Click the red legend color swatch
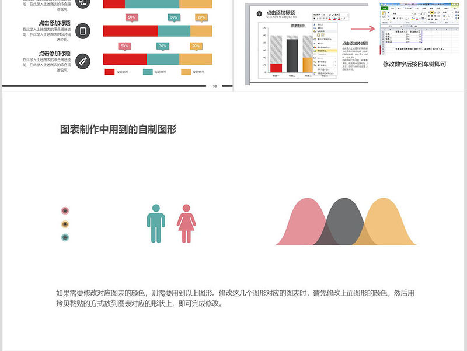 click(x=110, y=72)
